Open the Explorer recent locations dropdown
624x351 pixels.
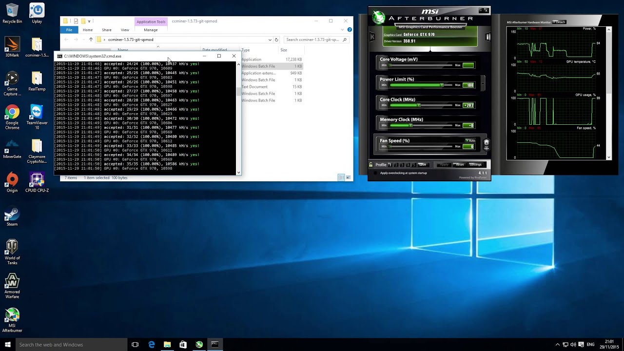pyautogui.click(x=83, y=39)
